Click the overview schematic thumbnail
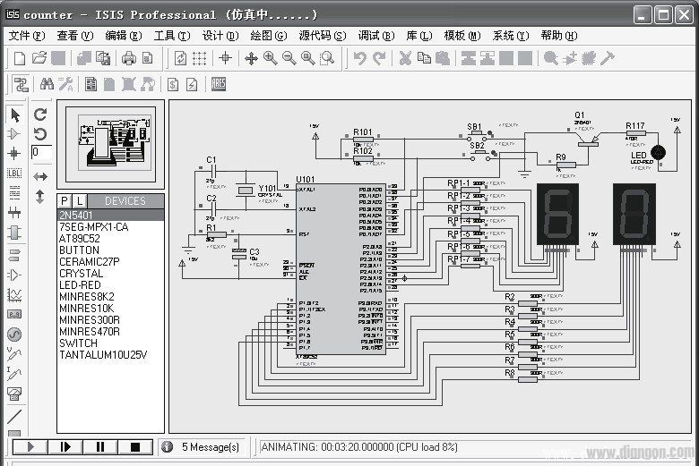Screen dimensions: 699x466 click(110, 144)
